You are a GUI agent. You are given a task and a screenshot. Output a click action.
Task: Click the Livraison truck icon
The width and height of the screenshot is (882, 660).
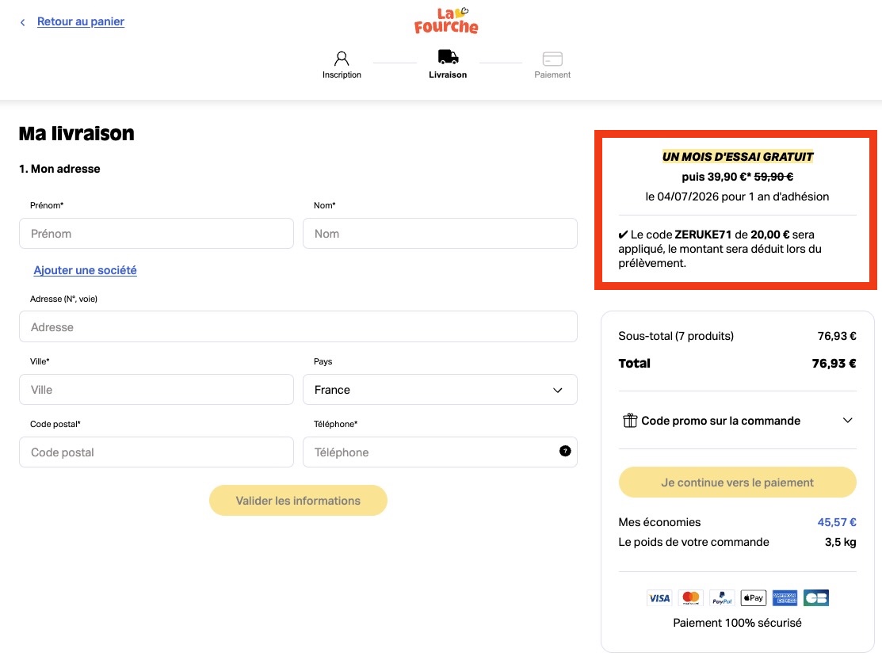click(448, 57)
